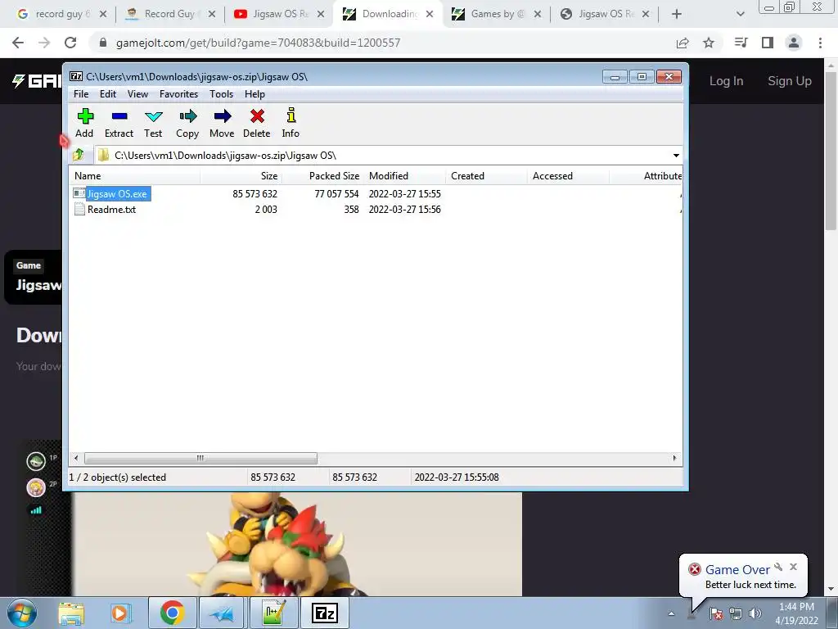
Task: Open Chrome media controls icon
Action: pyautogui.click(x=741, y=43)
